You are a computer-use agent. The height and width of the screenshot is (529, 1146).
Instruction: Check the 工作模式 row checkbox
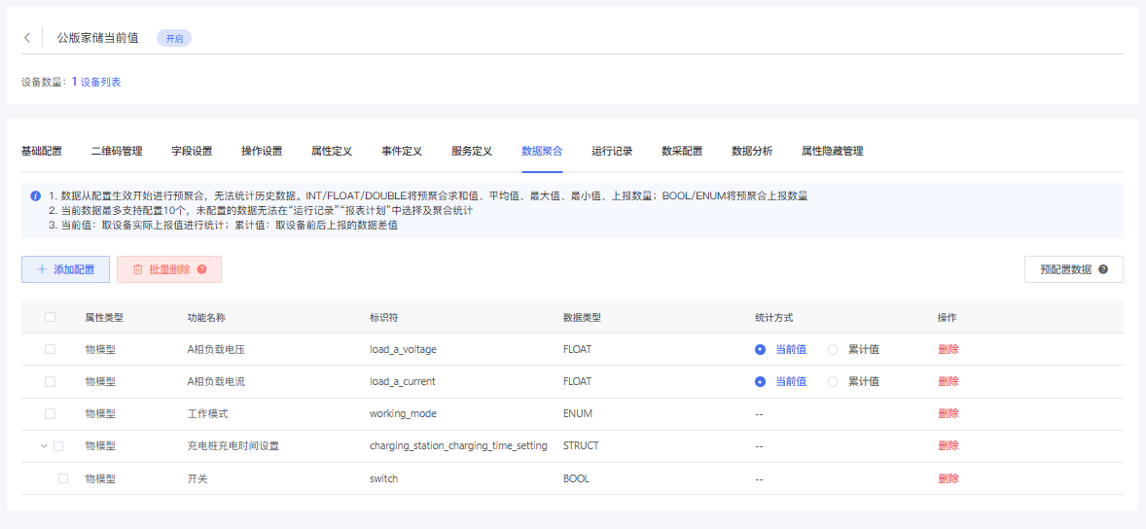coord(51,413)
